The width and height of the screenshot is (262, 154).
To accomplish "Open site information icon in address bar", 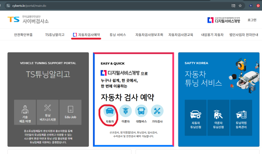I will point(8,6).
